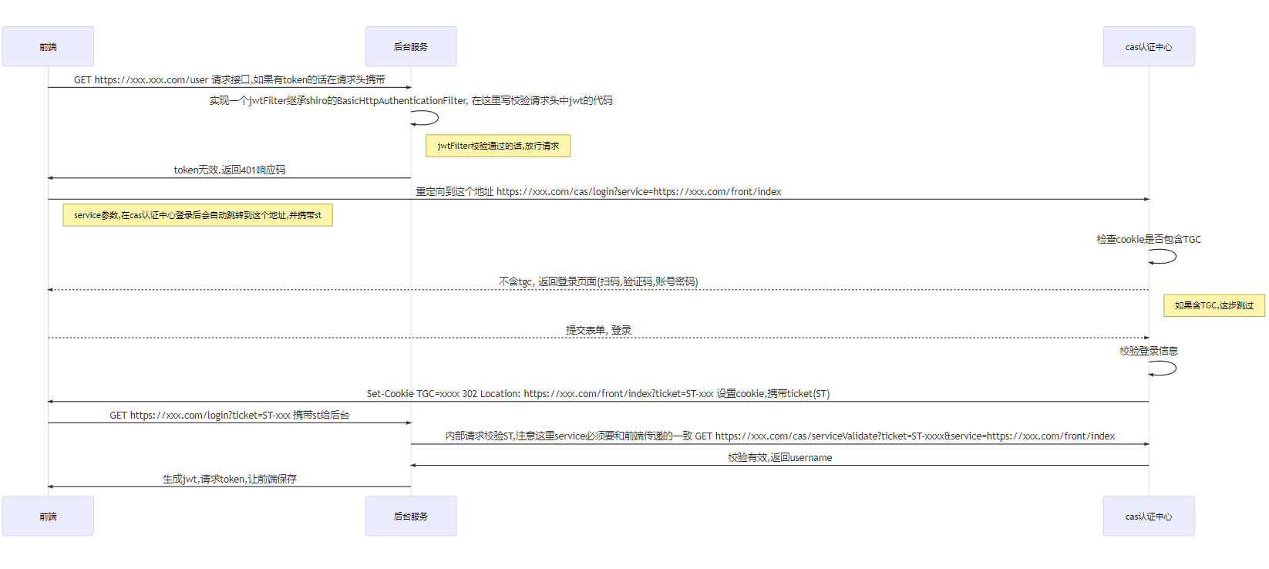
Task: Click the yellow note '如果含TGC,这步跳过'
Action: click(x=1214, y=305)
